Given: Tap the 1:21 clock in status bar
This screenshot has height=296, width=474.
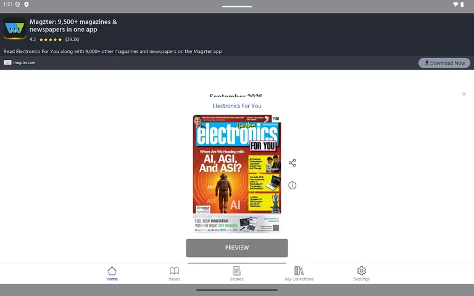Looking at the screenshot, I should (8, 4).
